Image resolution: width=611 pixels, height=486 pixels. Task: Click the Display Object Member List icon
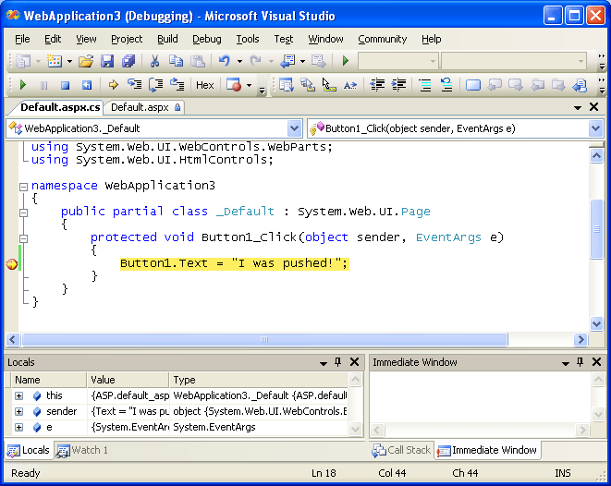coord(286,84)
